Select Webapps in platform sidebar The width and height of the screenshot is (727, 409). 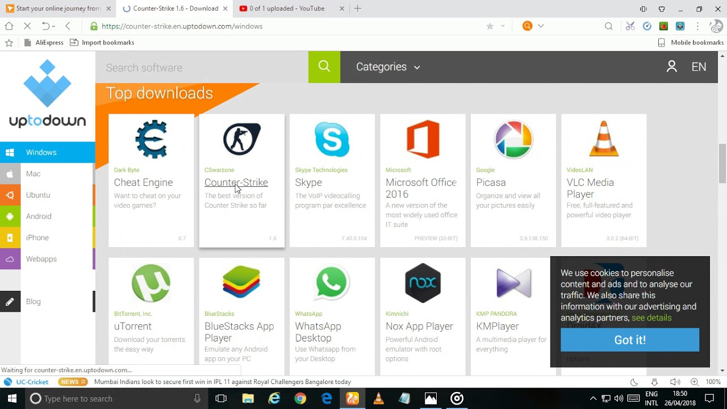47,259
